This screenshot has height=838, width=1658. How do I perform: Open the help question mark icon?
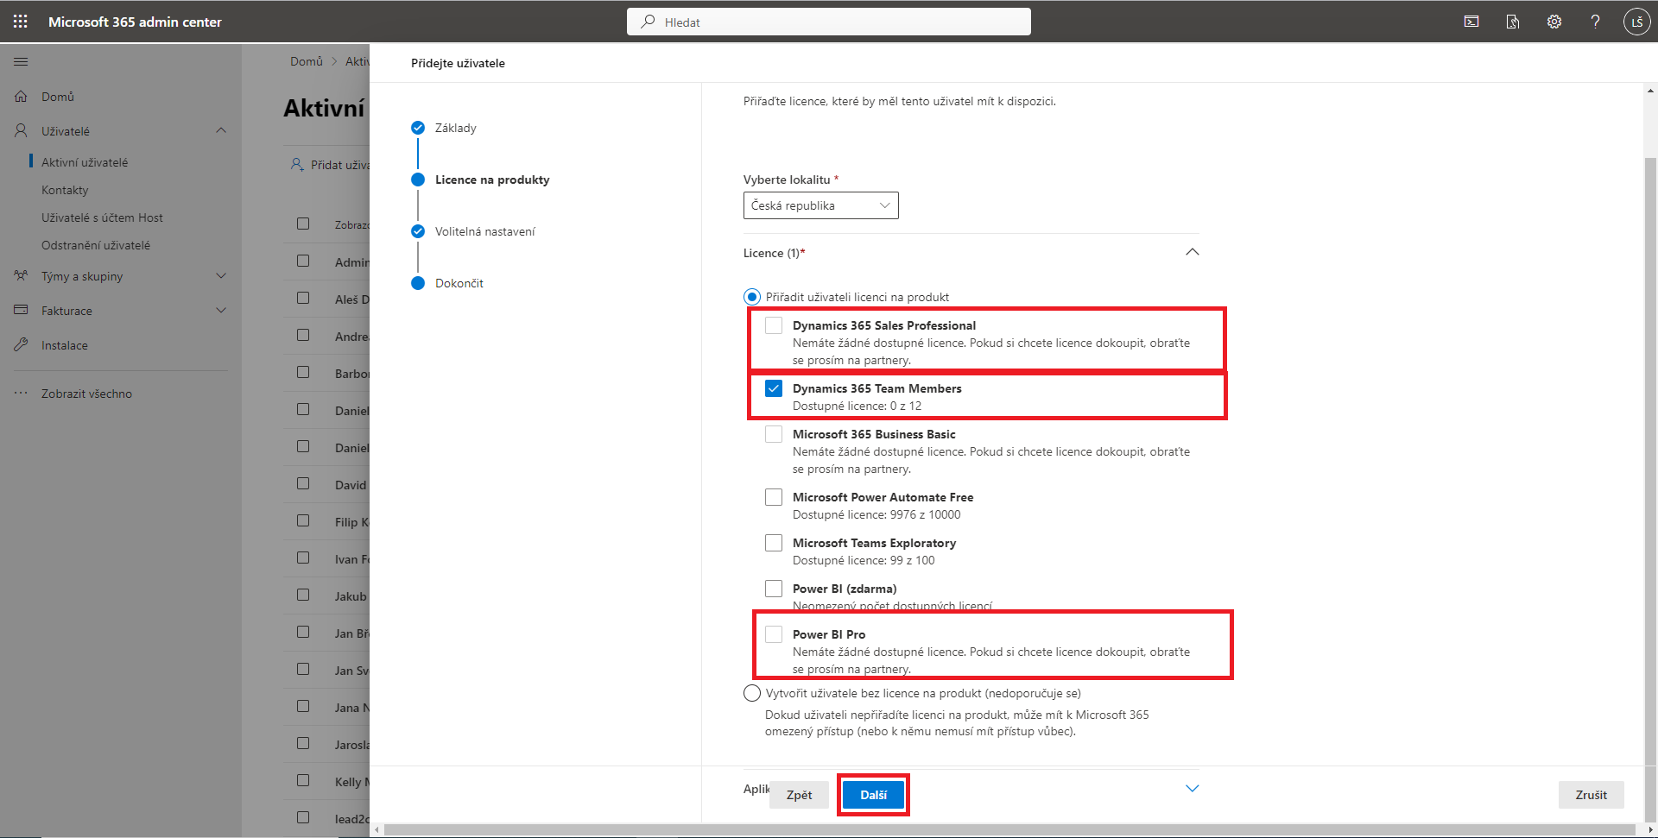click(1595, 22)
